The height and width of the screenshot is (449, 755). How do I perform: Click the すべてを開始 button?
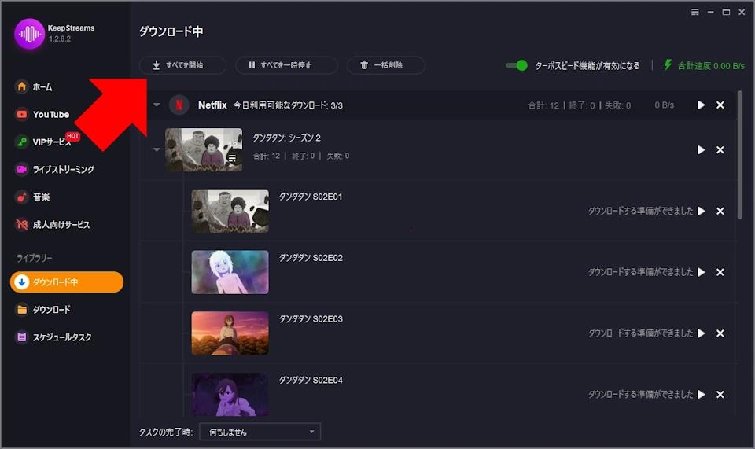(x=182, y=65)
